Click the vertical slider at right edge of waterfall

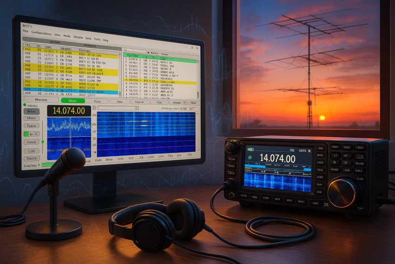point(197,133)
